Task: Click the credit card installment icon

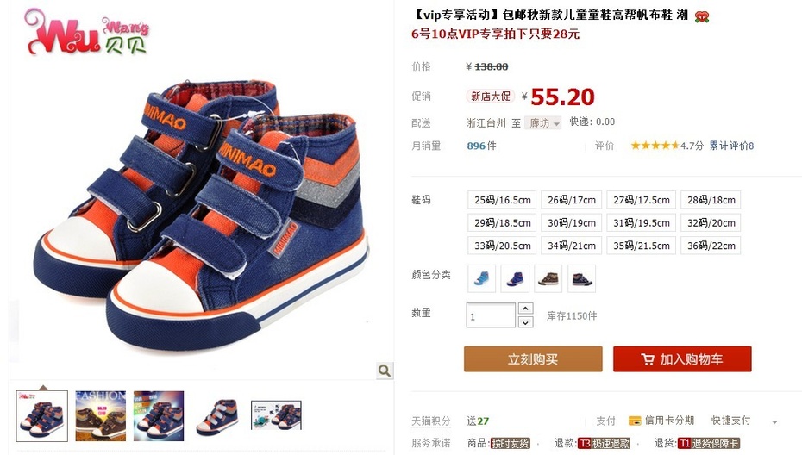Action: tap(635, 421)
